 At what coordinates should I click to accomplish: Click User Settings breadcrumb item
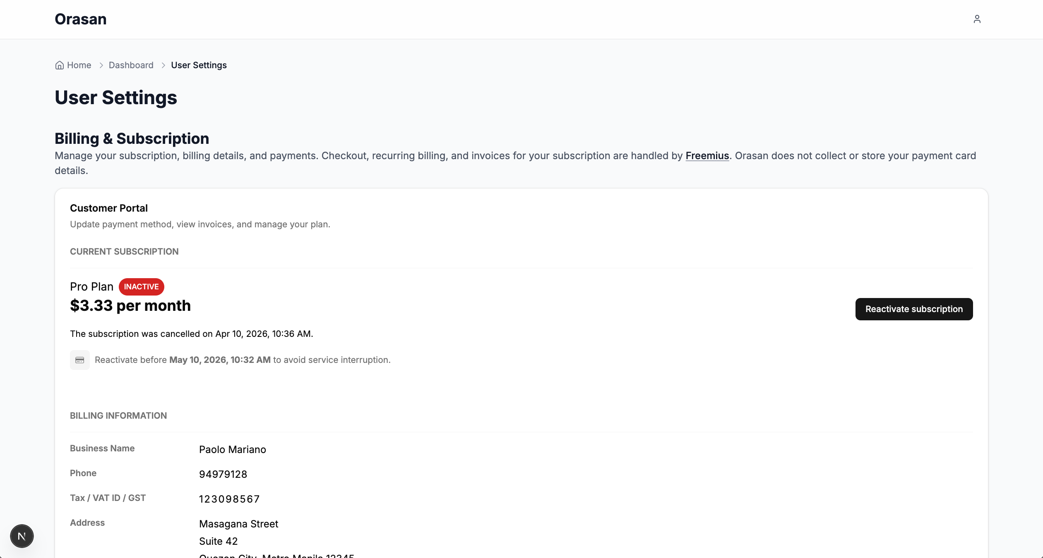199,65
